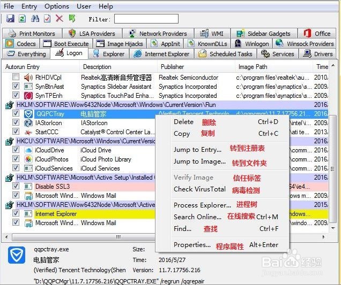Open the Codecs tab
Screen dimensions: 341x285
[21, 44]
